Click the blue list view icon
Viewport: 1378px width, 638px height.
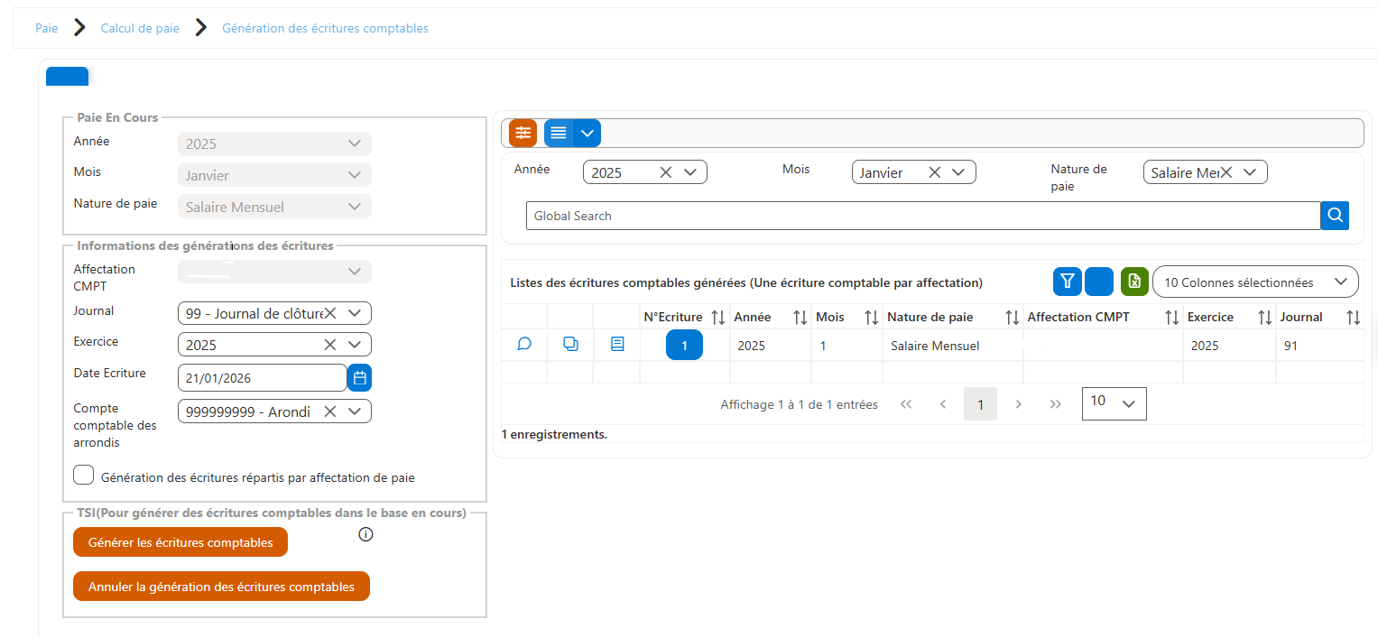[x=558, y=133]
